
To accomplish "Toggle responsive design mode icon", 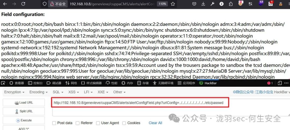I will pos(280,83).
